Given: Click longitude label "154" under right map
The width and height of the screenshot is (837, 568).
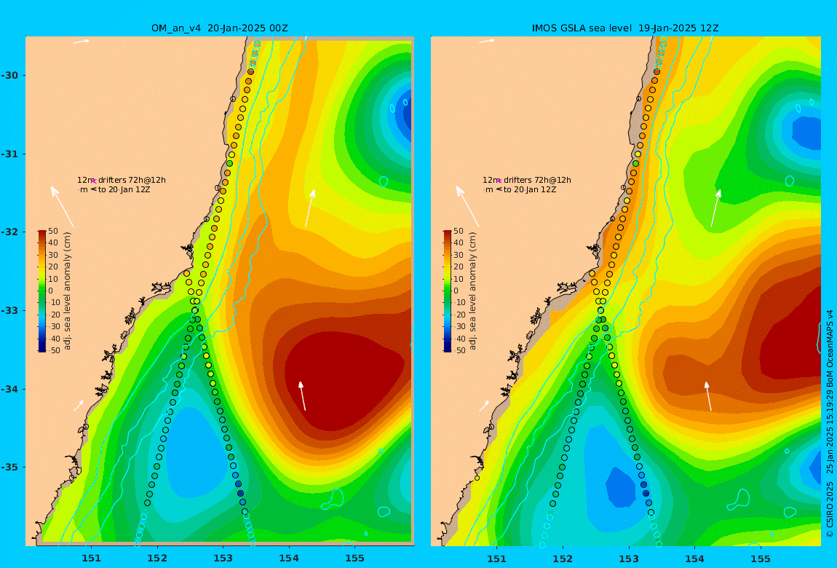Looking at the screenshot, I should coord(694,559).
